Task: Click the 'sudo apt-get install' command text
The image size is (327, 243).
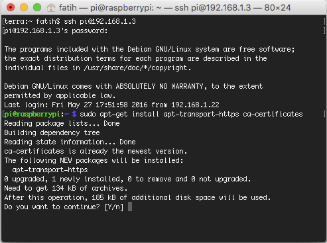Action: tap(119, 114)
